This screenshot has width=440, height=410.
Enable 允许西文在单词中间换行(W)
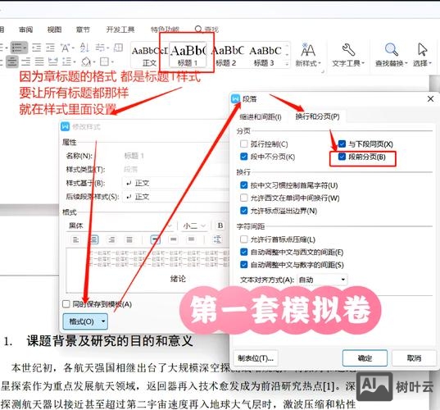(x=244, y=198)
